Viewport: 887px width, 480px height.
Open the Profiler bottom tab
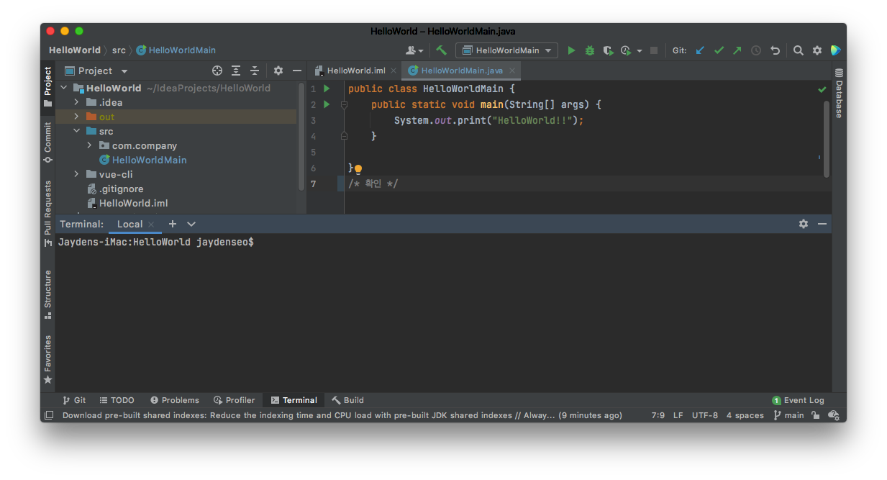(x=235, y=400)
